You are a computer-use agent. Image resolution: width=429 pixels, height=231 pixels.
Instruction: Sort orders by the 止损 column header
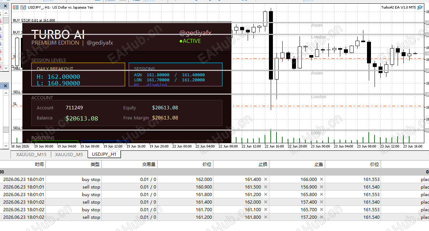(x=241, y=164)
